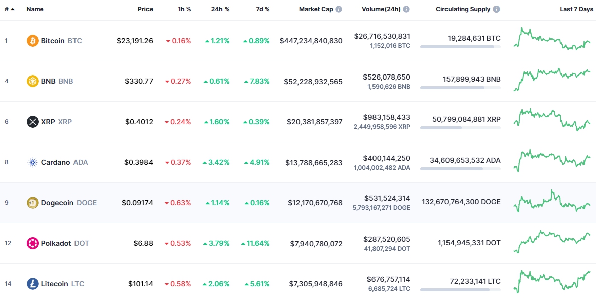
Task: Click the BNB yellow logo icon
Action: pos(33,82)
